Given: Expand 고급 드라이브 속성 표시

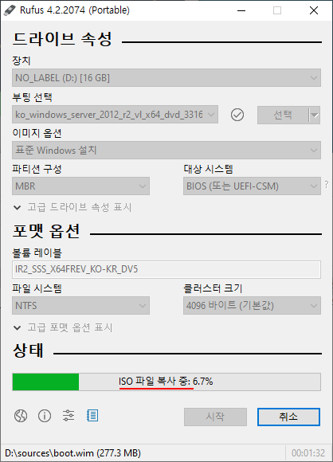Looking at the screenshot, I should coord(72,207).
